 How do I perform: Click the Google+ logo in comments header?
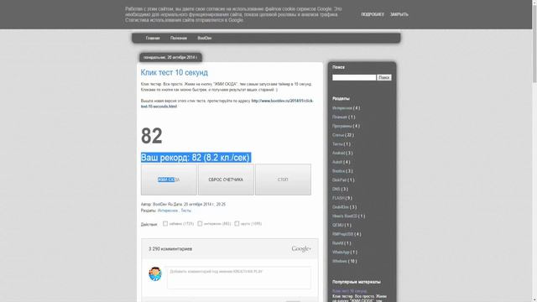301,248
